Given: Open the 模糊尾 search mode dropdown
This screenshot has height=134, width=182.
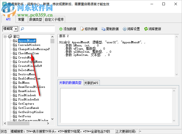Looking at the screenshot, I should tap(16, 29).
